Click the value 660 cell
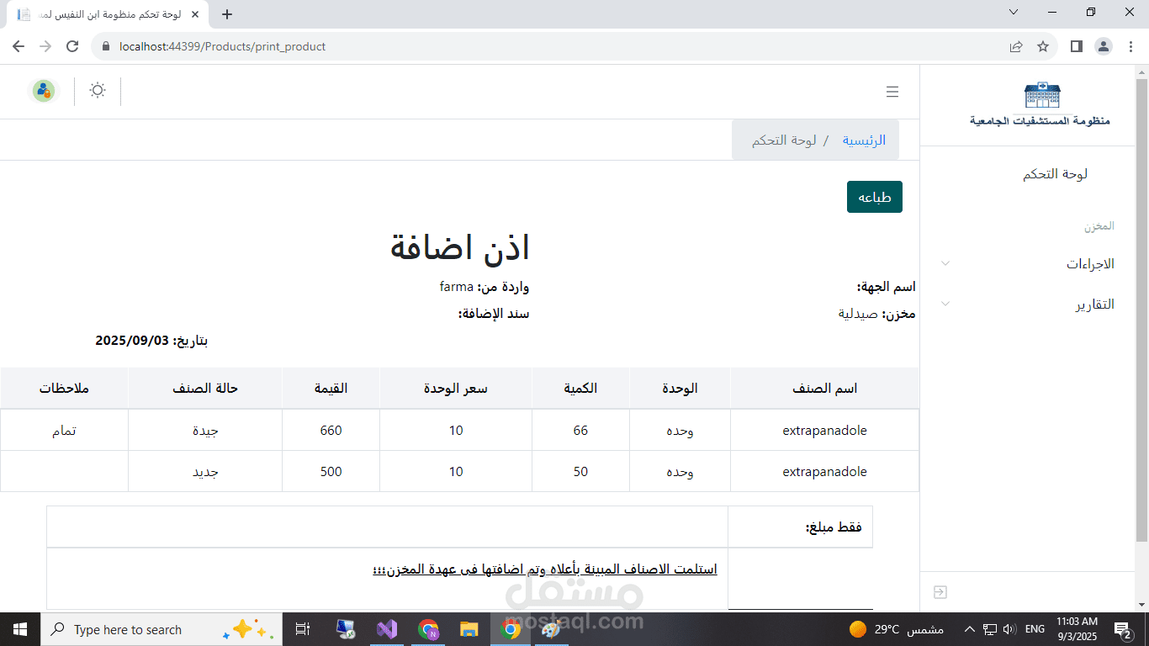The width and height of the screenshot is (1149, 646). [x=331, y=431]
